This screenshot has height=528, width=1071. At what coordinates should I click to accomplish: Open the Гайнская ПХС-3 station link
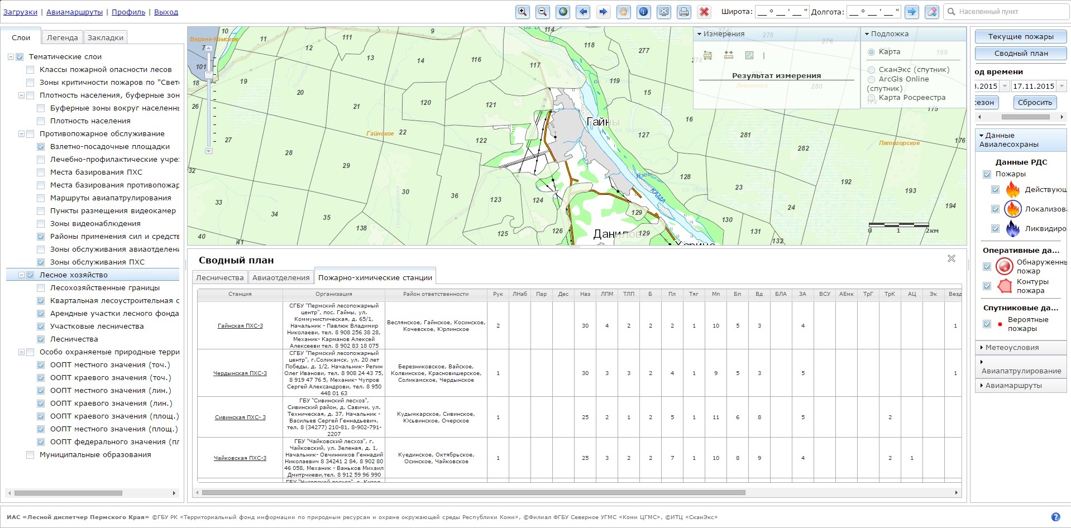(240, 325)
